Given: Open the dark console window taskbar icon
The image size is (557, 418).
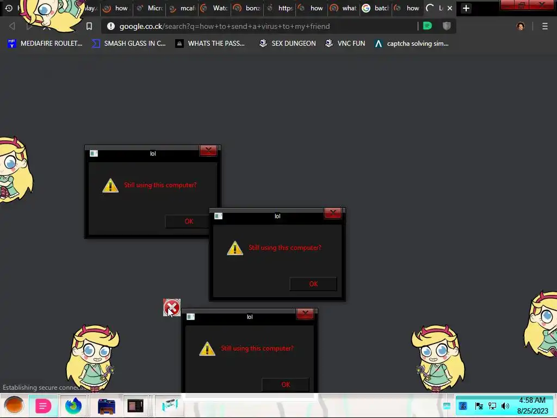Looking at the screenshot, I should (x=135, y=405).
